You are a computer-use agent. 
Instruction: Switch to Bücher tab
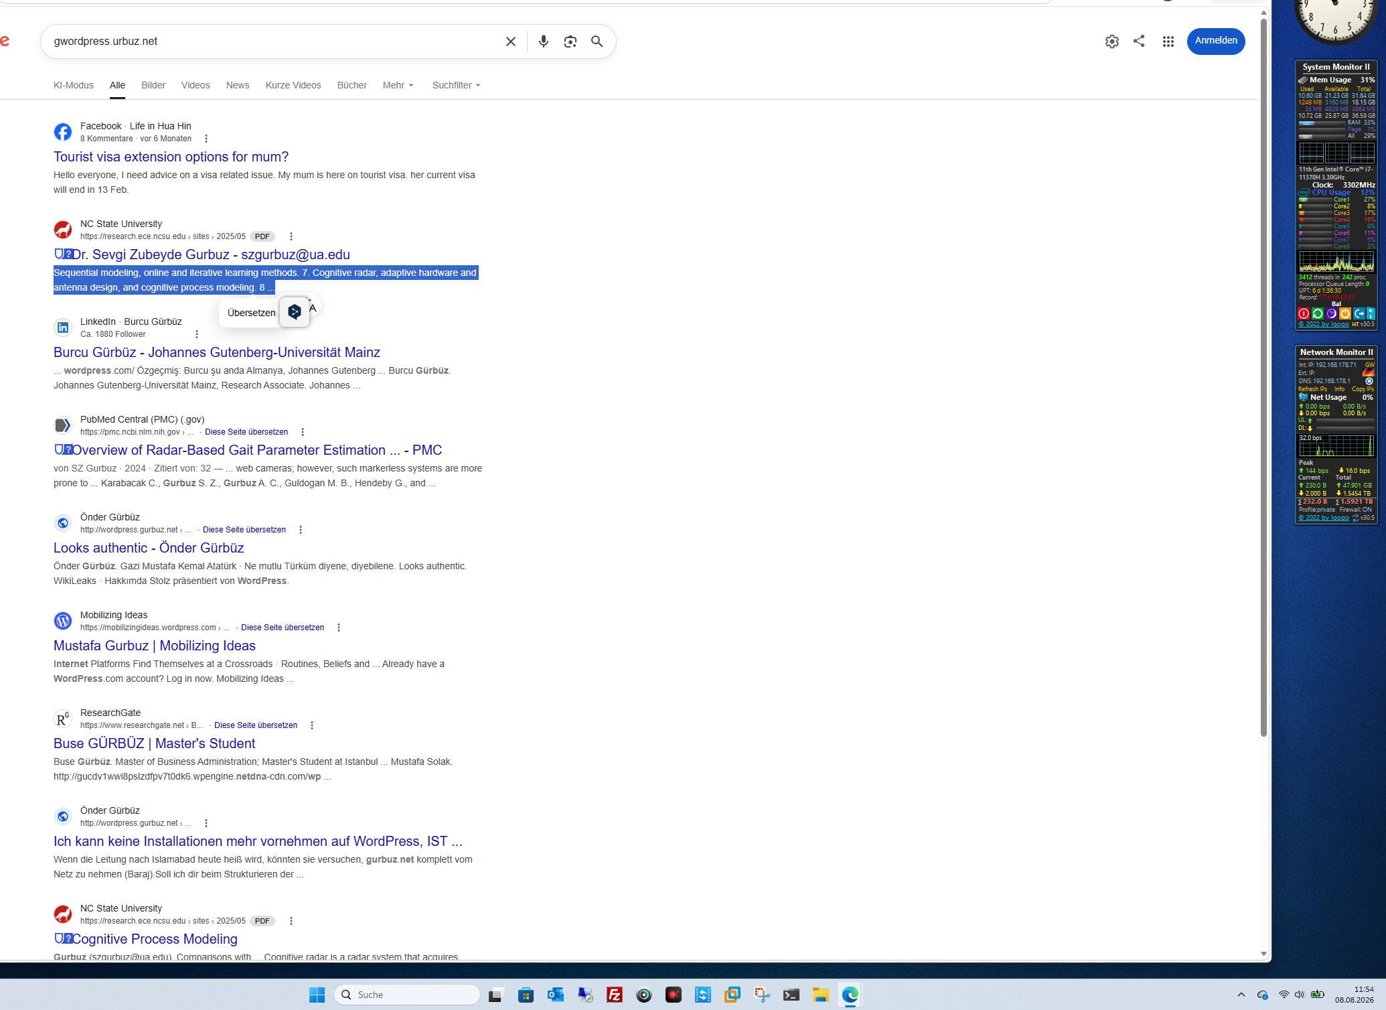coord(352,85)
